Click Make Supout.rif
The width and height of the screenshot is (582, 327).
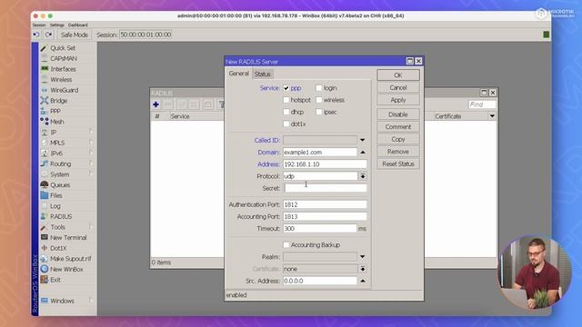pos(71,259)
